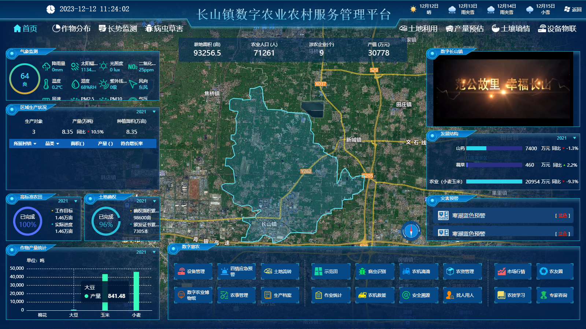Click the 返回 return button
The width and height of the screenshot is (586, 329).
tap(573, 9)
